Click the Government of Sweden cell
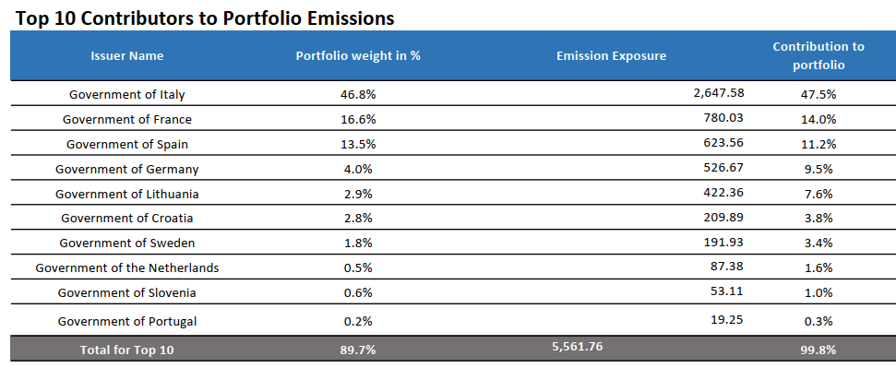 pos(127,243)
